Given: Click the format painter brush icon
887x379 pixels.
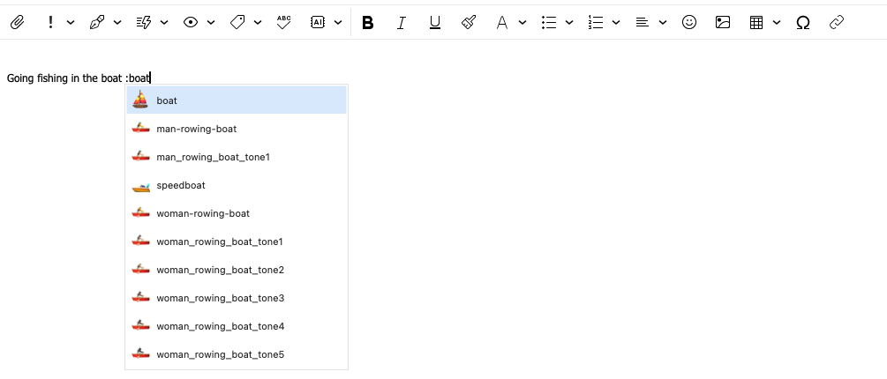Looking at the screenshot, I should click(x=469, y=23).
